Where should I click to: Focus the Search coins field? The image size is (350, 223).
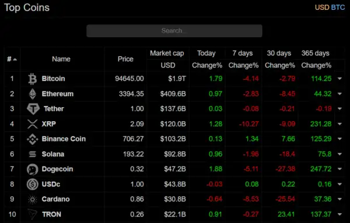(174, 31)
